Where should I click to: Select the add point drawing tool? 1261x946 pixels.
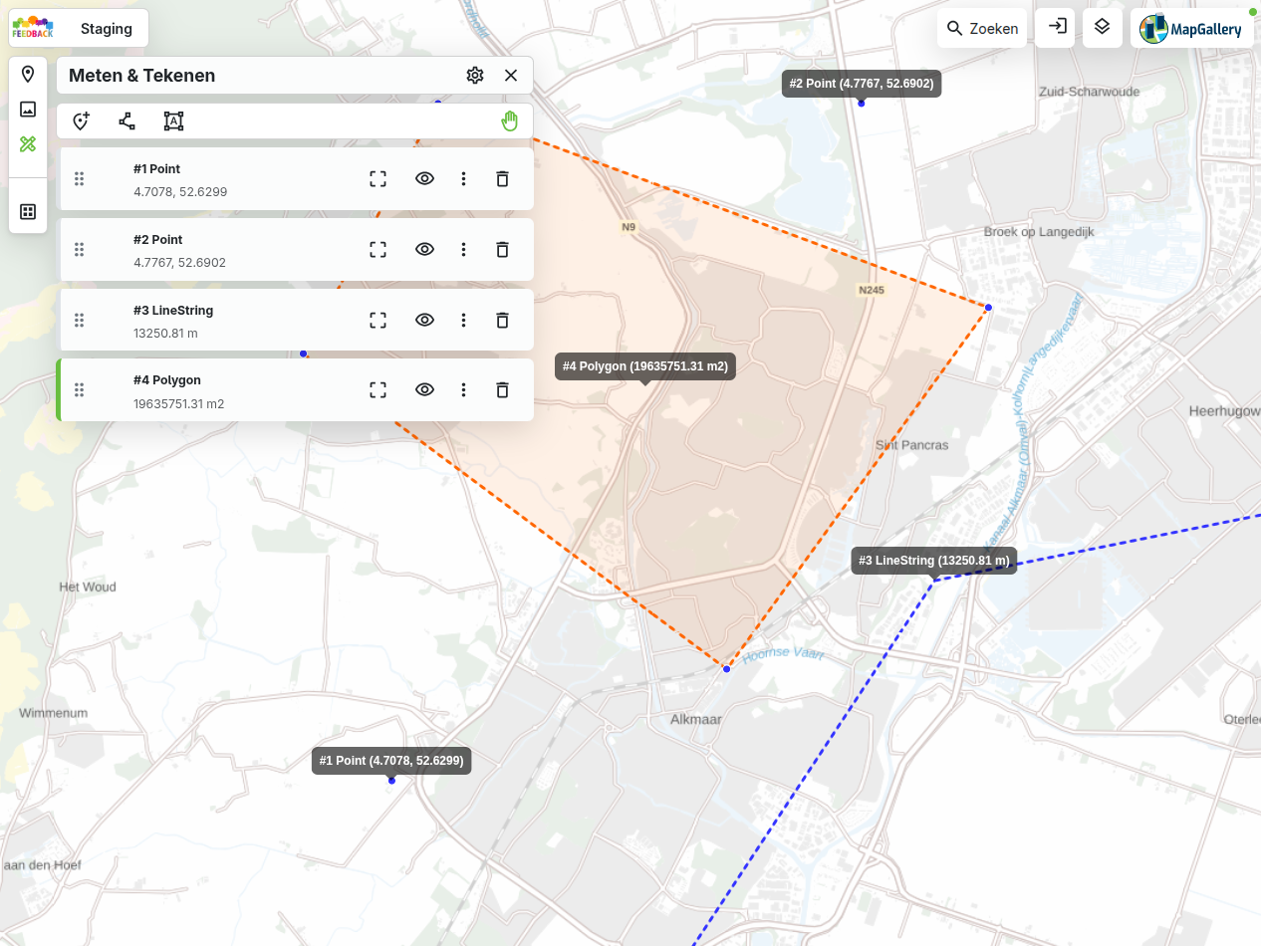pos(82,121)
